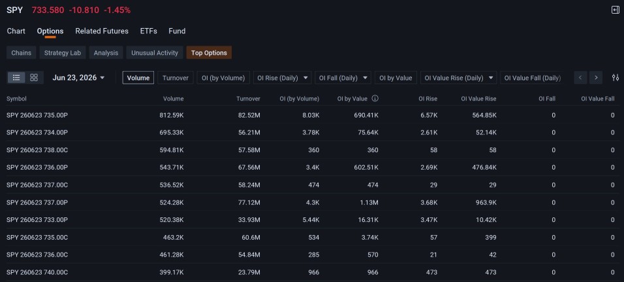Screen dimensions: 624x282
Task: Select the OI by Value filter button
Action: [x=396, y=78]
